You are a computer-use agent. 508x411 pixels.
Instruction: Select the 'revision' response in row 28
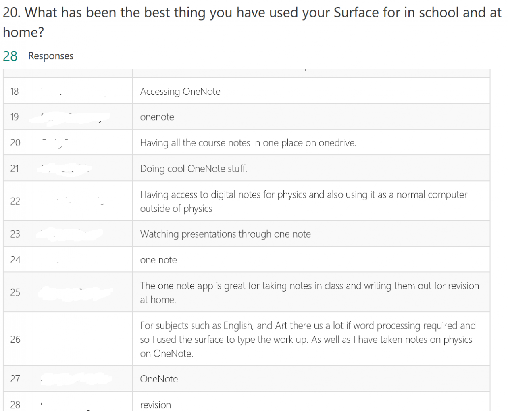156,405
